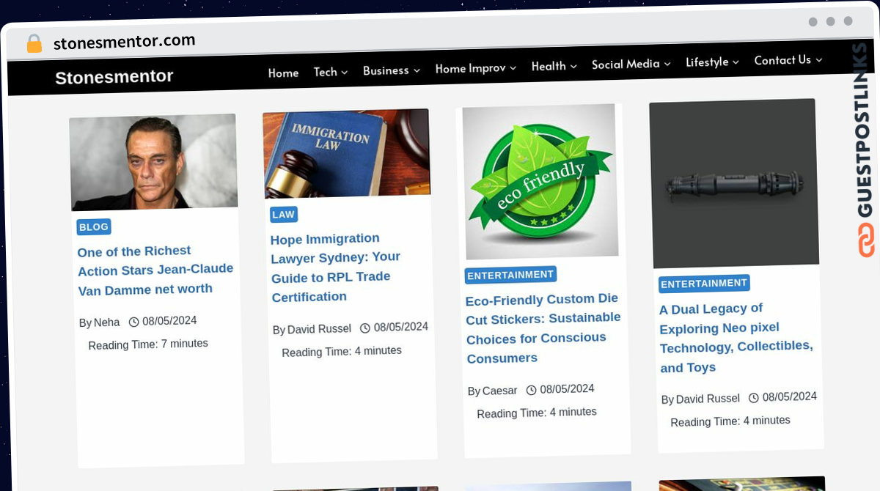Open the BLOG category tag
This screenshot has height=491, width=880.
coord(94,227)
